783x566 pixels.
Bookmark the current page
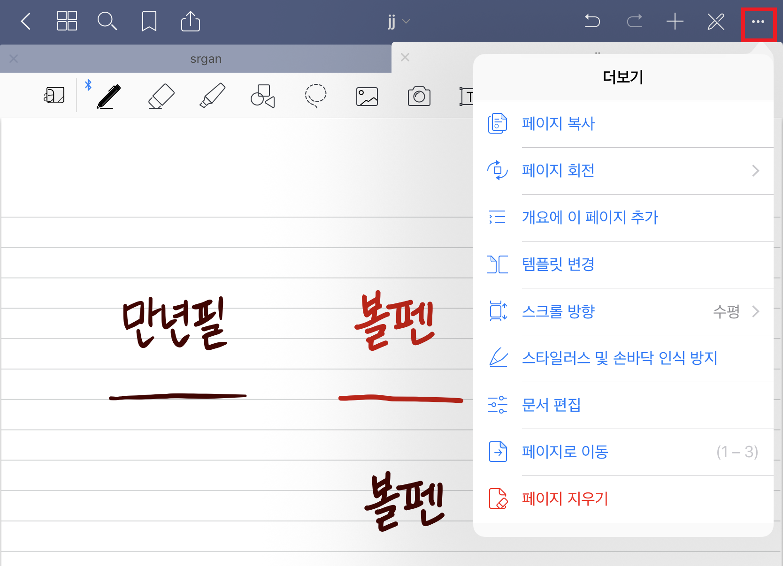coord(149,21)
